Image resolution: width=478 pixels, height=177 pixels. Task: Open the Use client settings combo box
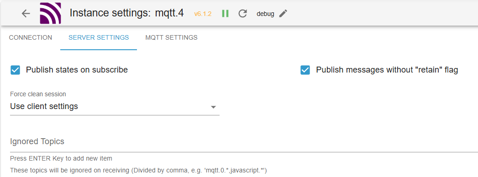tap(115, 107)
